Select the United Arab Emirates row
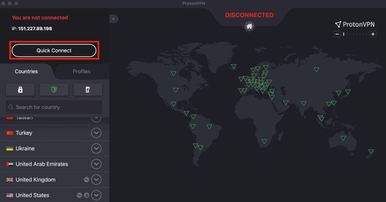 click(55, 164)
